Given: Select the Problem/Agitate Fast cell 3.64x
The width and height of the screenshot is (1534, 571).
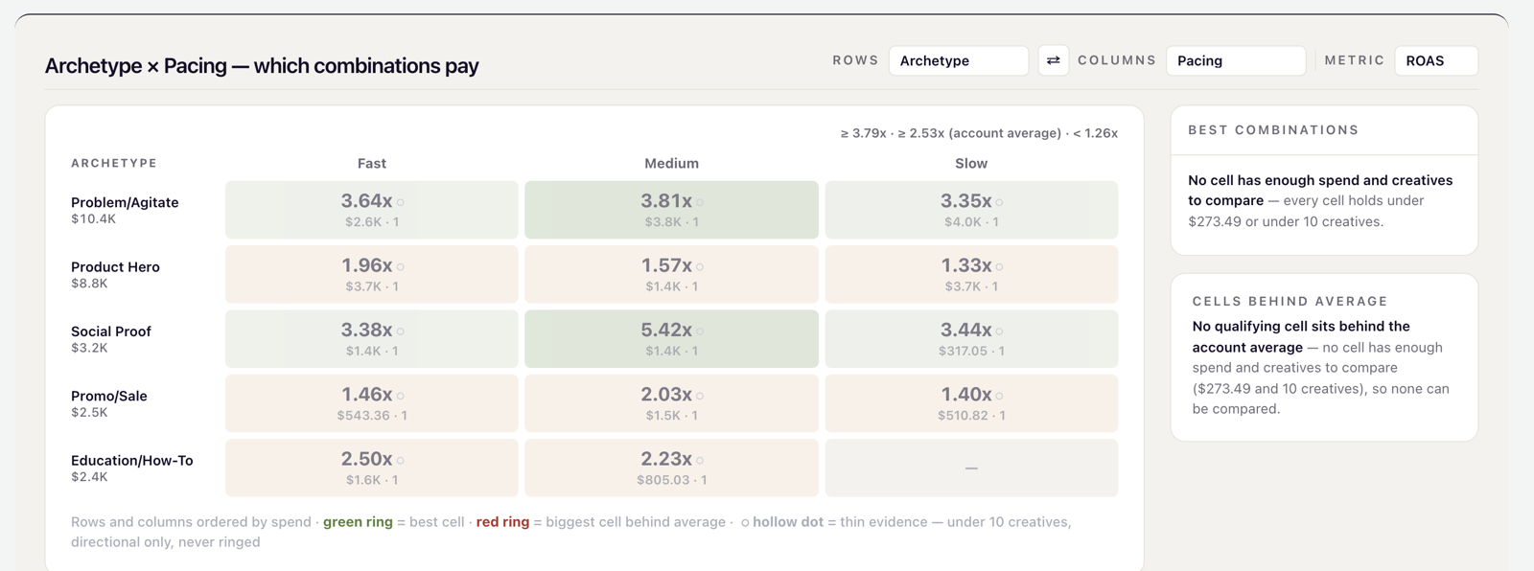Looking at the screenshot, I should click(x=372, y=210).
